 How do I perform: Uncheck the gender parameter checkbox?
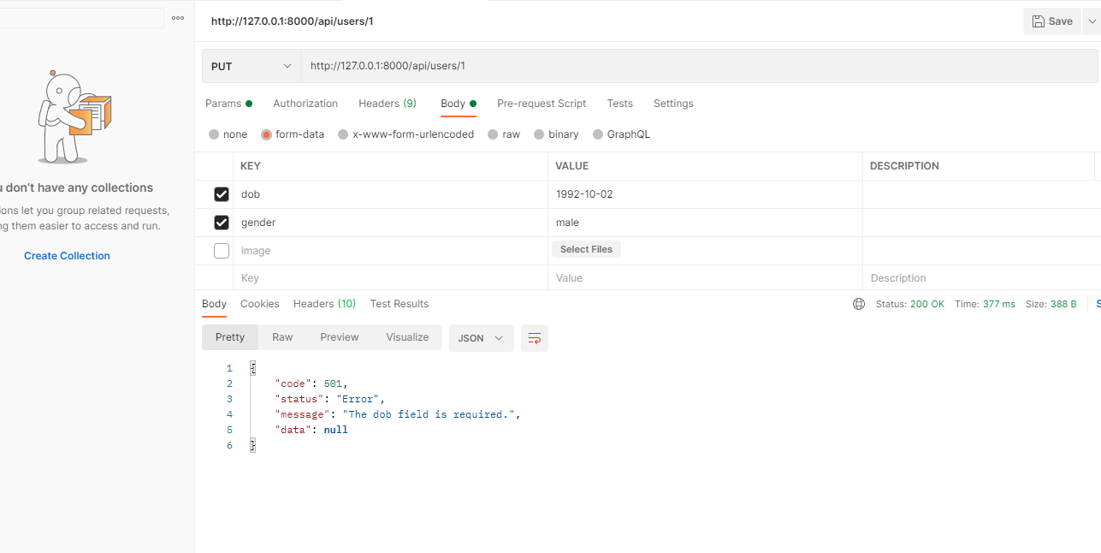coord(222,223)
